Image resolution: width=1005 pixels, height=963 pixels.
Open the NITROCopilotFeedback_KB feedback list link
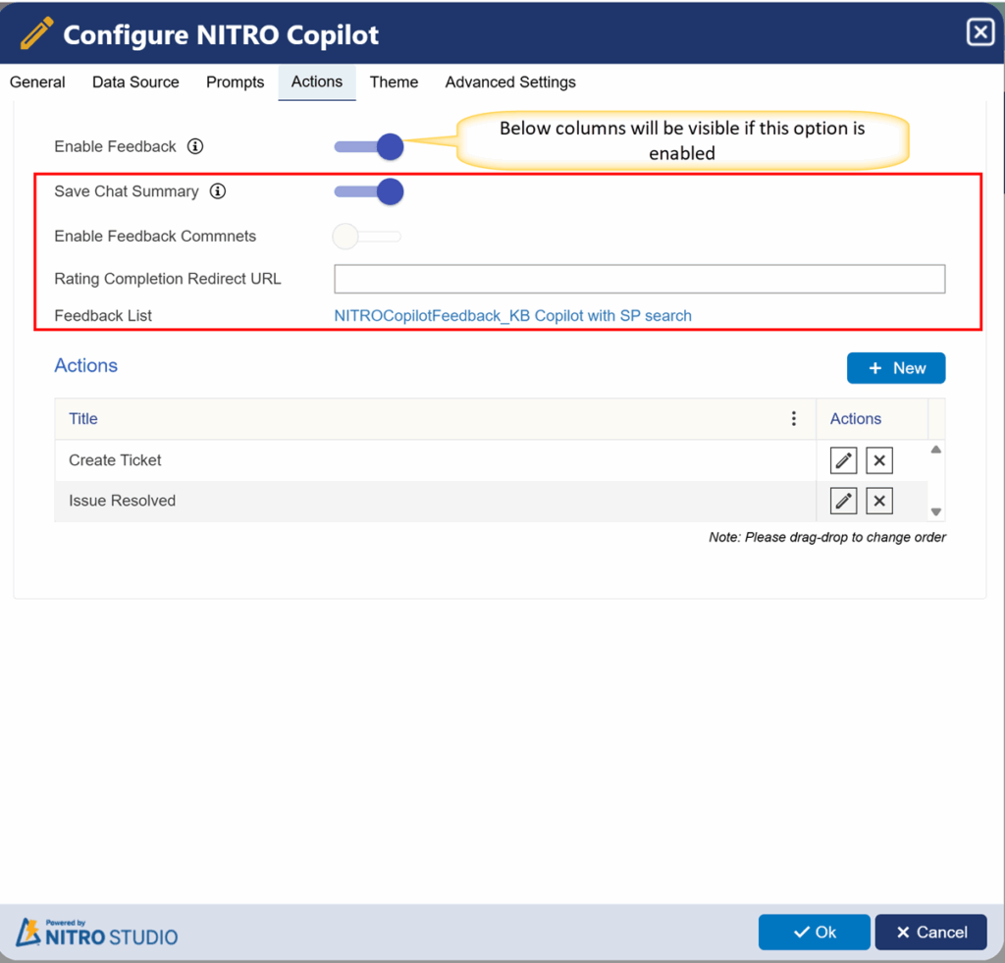512,315
